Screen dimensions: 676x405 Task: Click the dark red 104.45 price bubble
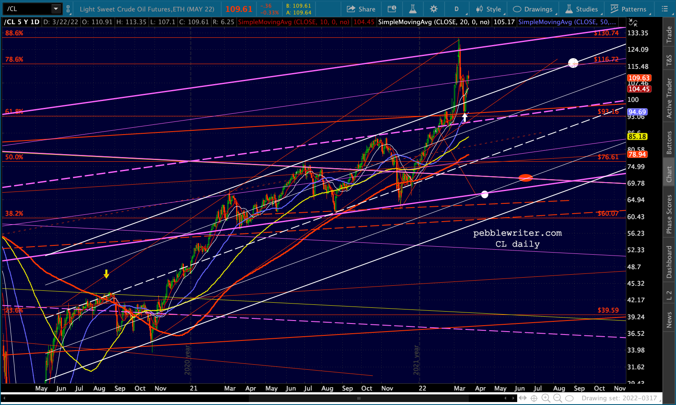pyautogui.click(x=639, y=89)
